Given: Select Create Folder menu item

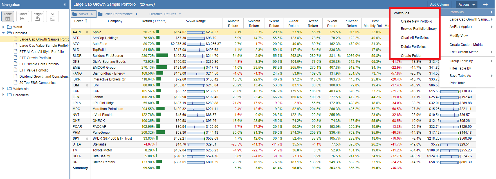Looking at the screenshot, I should coord(411,56).
